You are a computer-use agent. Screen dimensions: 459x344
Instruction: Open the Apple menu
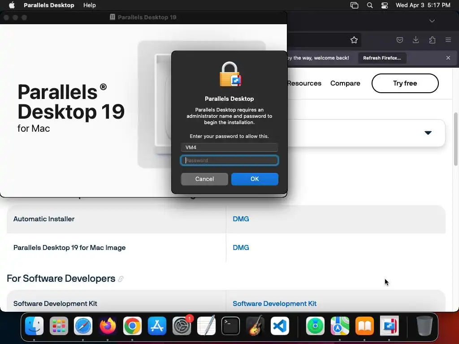[x=12, y=5]
